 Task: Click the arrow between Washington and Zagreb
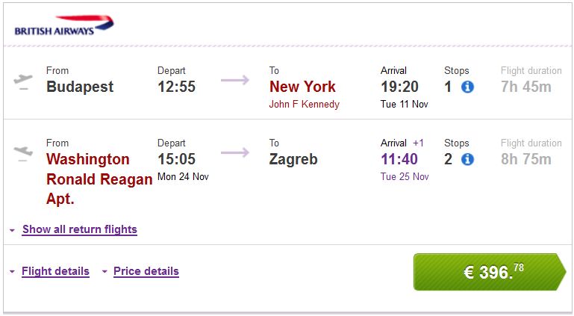[235, 152]
